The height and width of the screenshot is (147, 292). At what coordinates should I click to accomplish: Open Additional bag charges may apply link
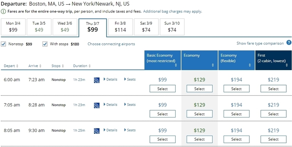[172, 11]
